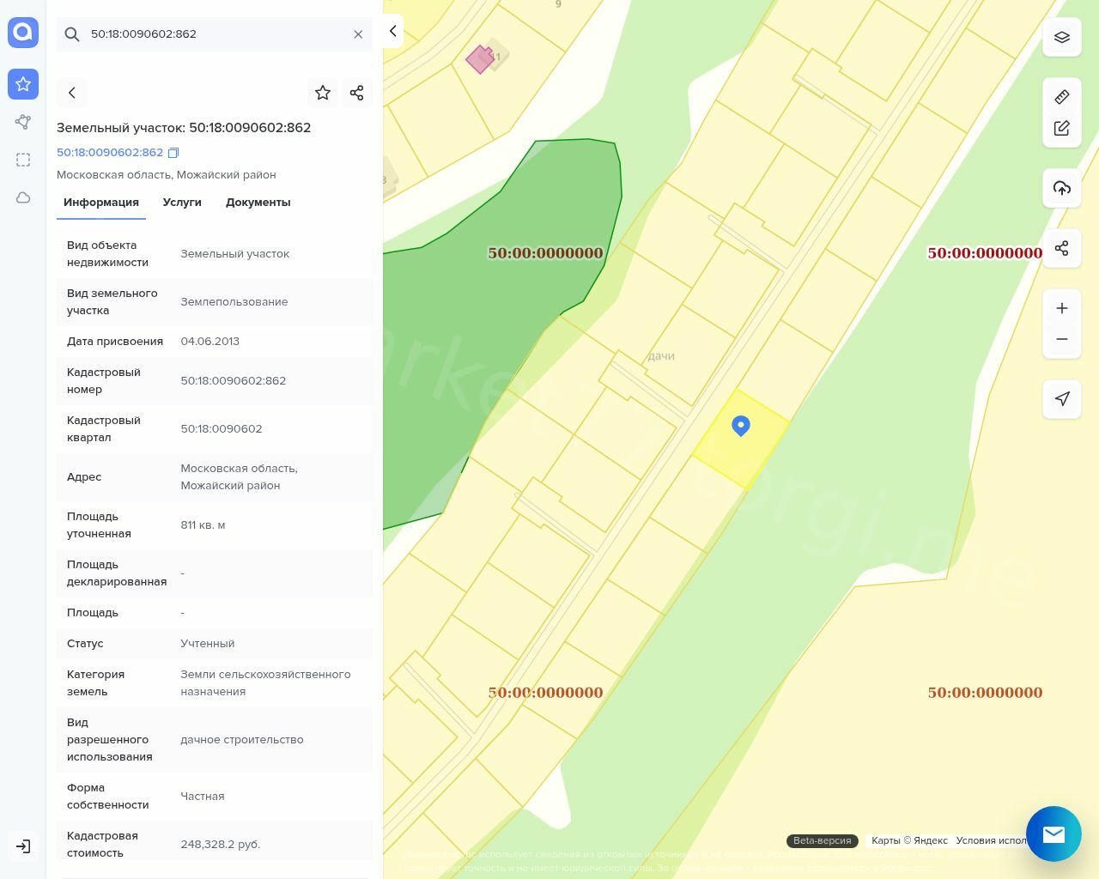Copy the cadastral number to clipboard

coord(173,153)
